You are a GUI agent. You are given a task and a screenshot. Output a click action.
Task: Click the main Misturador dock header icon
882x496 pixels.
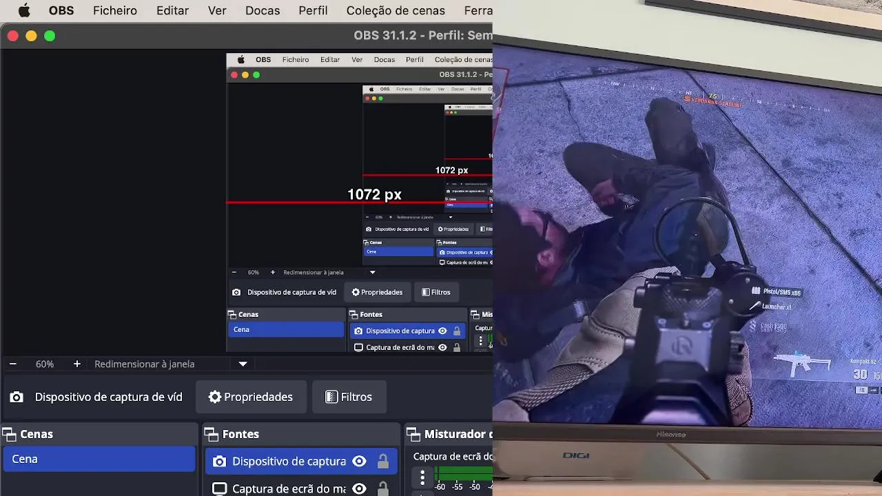tap(413, 434)
